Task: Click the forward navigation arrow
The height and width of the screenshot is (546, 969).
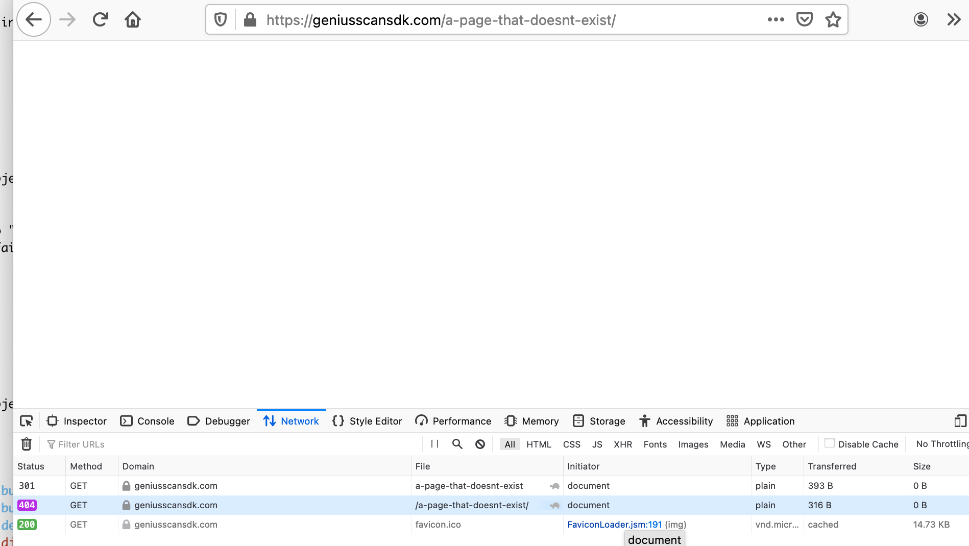Action: click(x=67, y=20)
